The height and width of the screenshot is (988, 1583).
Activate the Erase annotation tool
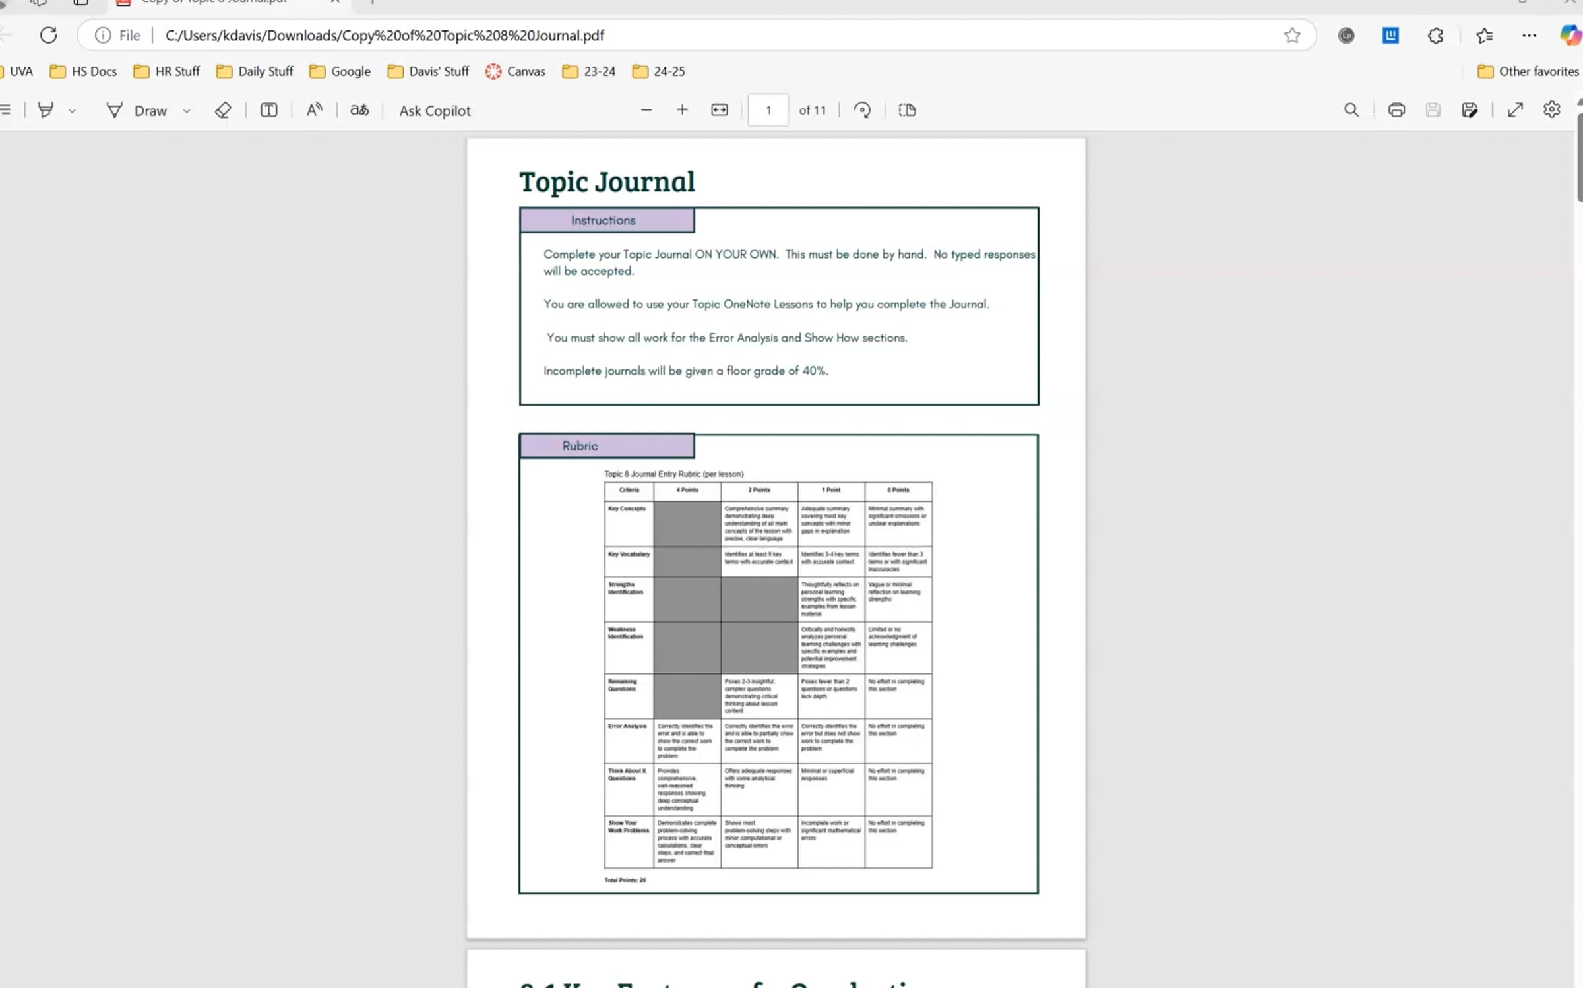tap(223, 110)
